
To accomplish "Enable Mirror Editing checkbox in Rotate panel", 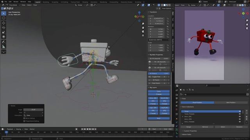I will pos(24,118).
